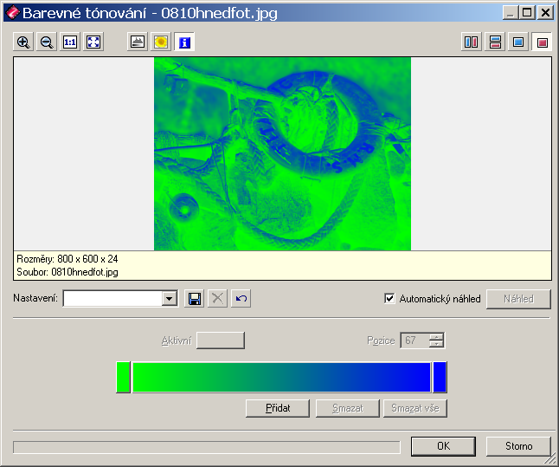Screen dimensions: 559x467
Task: Switch to horizontal split preview layout
Action: [x=495, y=42]
